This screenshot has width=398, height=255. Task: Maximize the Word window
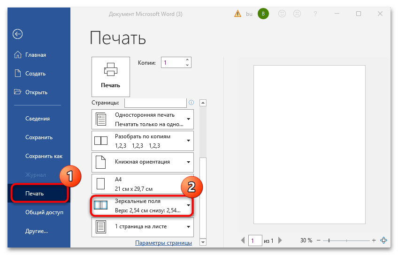[x=359, y=14]
